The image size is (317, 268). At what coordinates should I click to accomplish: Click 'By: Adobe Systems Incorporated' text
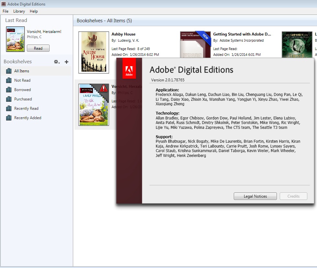pos(238,40)
